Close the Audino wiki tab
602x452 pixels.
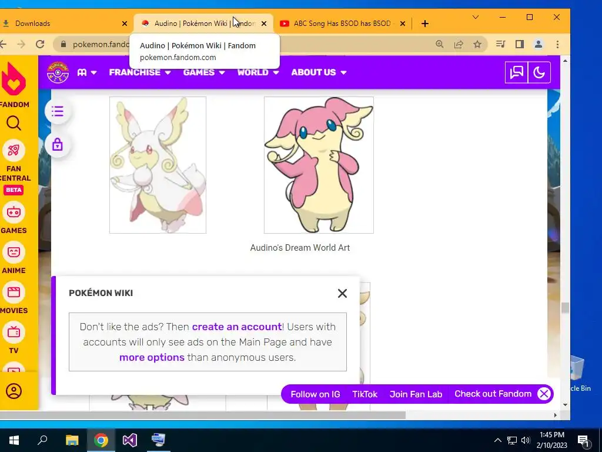pos(264,24)
